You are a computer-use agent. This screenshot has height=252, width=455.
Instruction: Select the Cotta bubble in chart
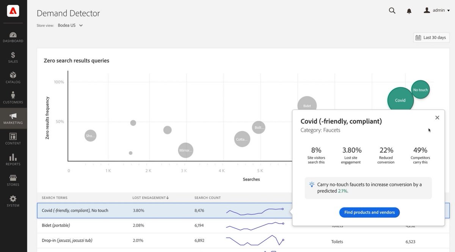coord(242,139)
